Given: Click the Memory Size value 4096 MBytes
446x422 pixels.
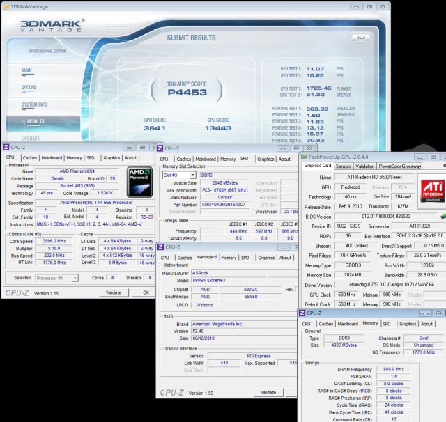Looking at the screenshot, I should point(344,345).
